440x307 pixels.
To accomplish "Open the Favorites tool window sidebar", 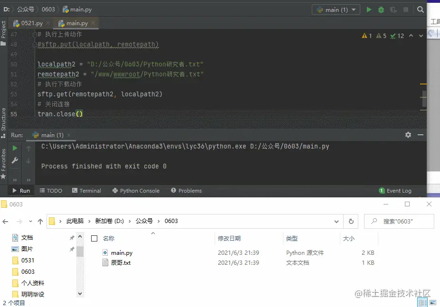I will 3,164.
